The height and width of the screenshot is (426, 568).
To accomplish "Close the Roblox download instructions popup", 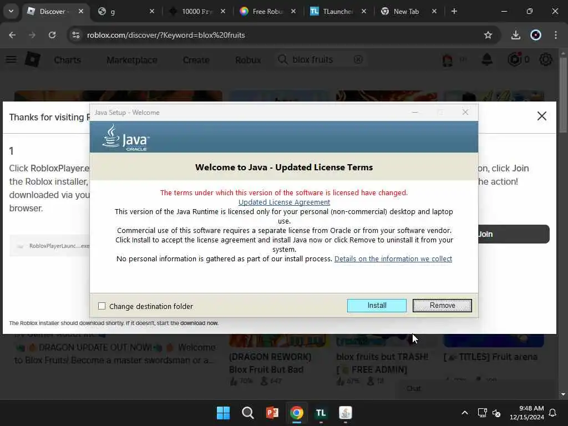I will point(541,116).
